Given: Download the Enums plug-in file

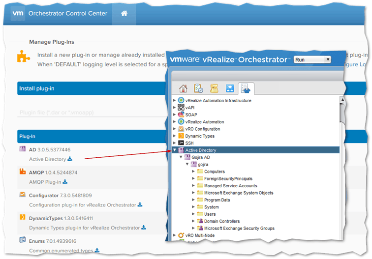Looking at the screenshot, I should (x=97, y=250).
